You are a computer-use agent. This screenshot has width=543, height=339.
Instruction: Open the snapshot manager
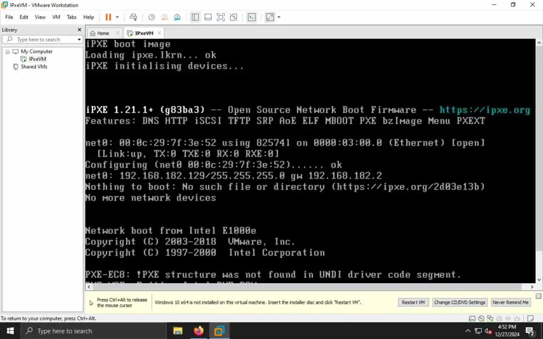tap(177, 17)
